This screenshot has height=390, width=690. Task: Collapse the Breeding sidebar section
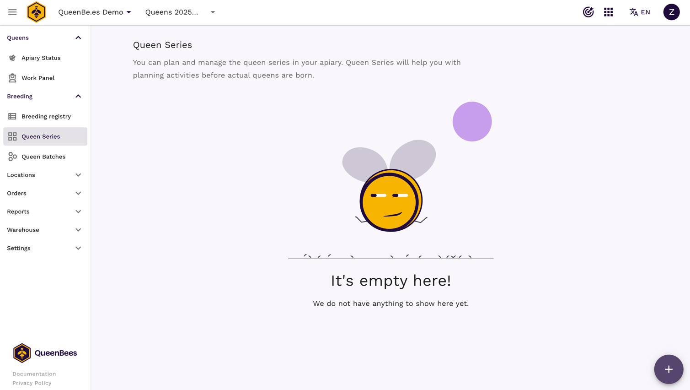click(78, 97)
